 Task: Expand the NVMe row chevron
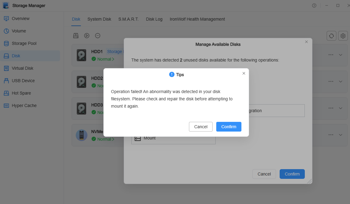pos(341,135)
